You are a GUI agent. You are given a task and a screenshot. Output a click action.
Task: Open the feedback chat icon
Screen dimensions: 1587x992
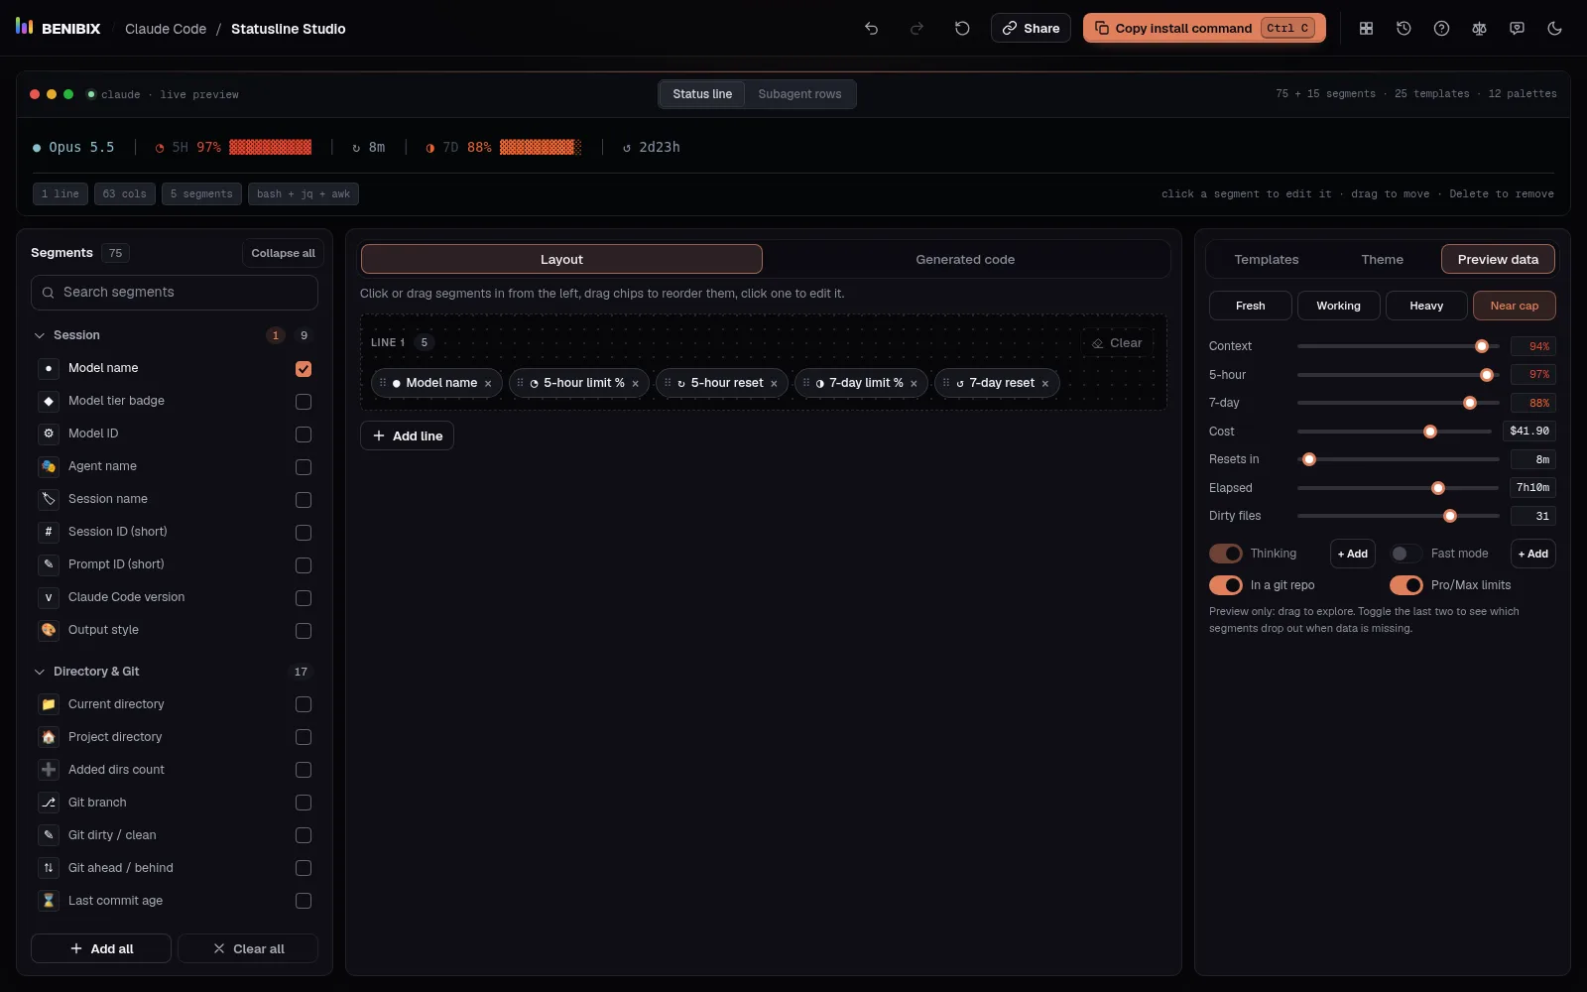(1517, 29)
